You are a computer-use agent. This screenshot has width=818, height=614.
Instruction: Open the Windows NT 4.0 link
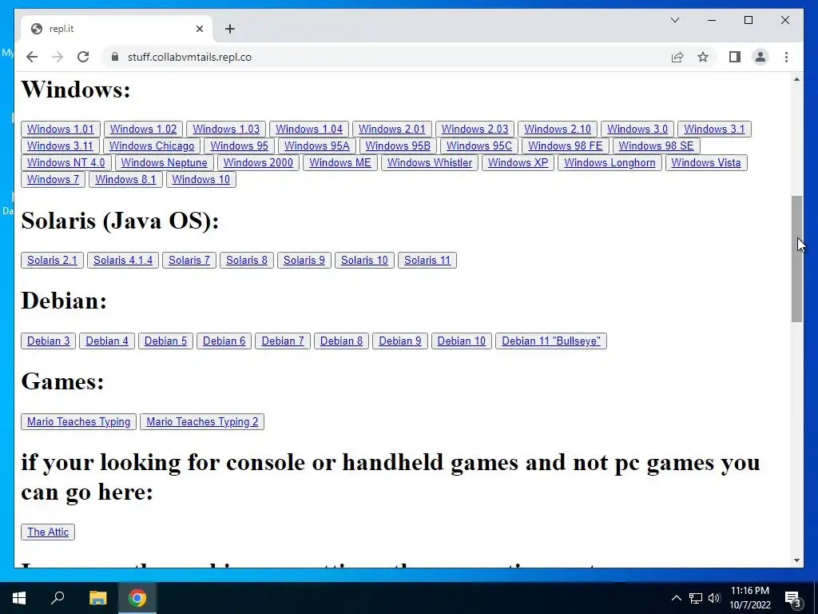pyautogui.click(x=66, y=162)
